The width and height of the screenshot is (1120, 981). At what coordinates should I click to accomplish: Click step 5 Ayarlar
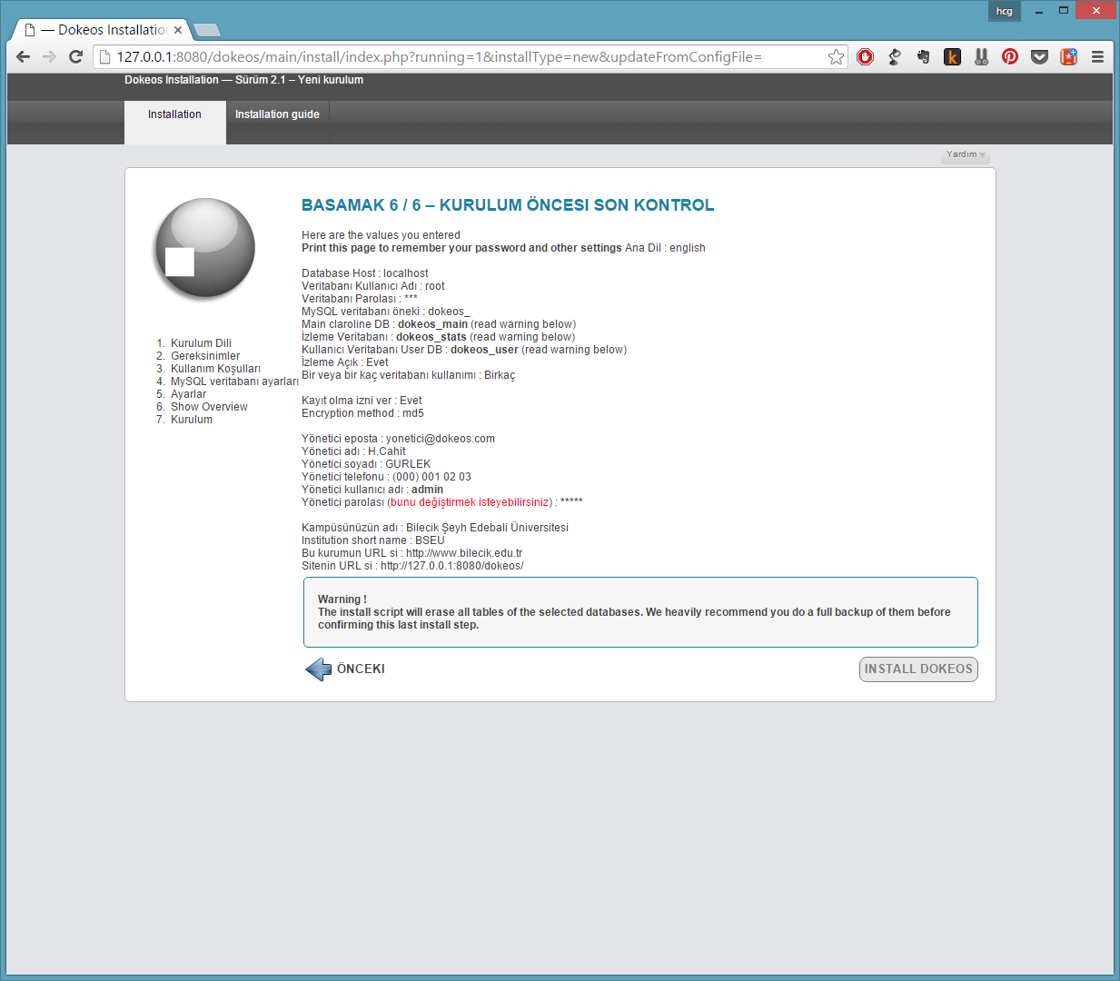coord(188,394)
